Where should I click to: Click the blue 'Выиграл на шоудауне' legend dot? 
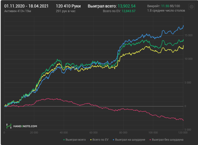(x=113, y=140)
